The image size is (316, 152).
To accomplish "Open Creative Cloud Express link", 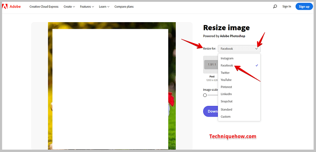I will pyautogui.click(x=44, y=7).
